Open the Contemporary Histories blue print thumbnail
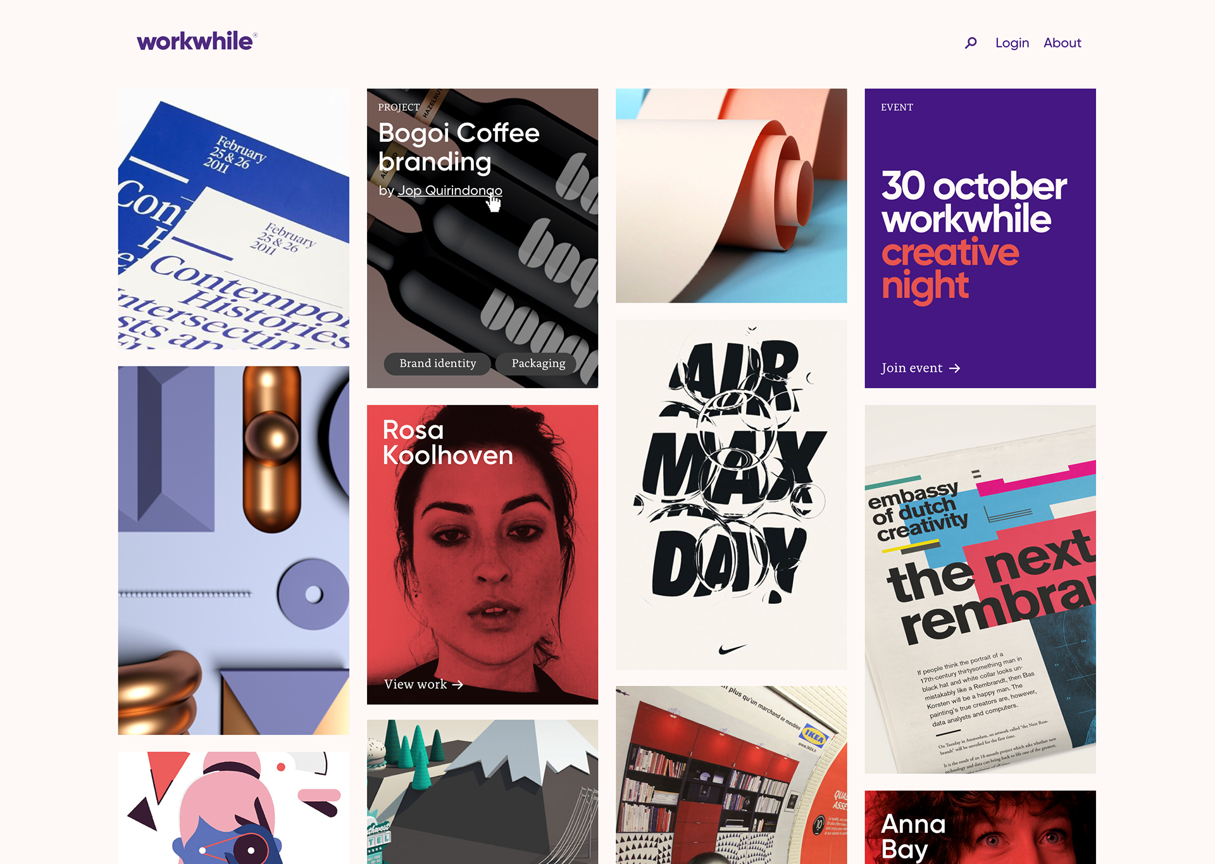Viewport: 1215px width, 864px height. point(234,219)
